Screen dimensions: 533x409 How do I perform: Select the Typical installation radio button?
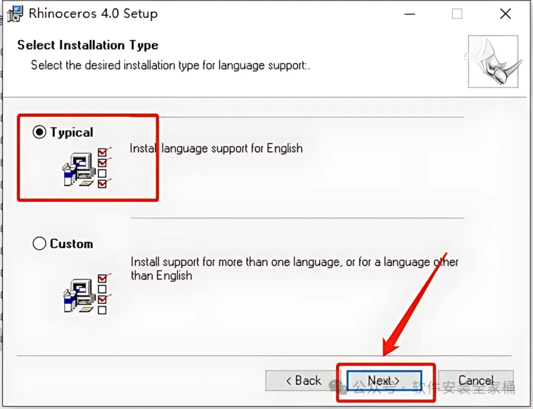[39, 132]
